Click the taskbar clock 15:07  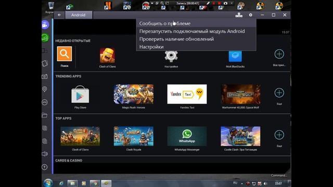pos(278,183)
